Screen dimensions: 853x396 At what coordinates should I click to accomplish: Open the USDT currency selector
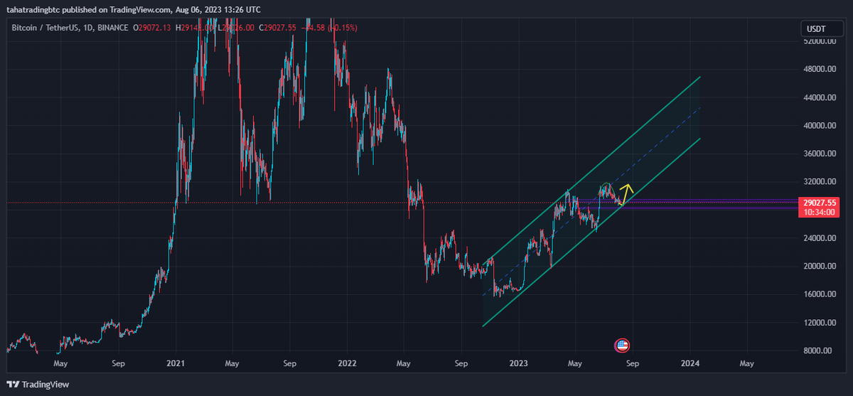tap(815, 29)
